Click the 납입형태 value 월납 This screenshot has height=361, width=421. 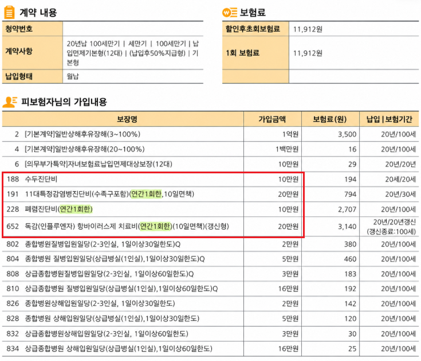click(x=73, y=76)
